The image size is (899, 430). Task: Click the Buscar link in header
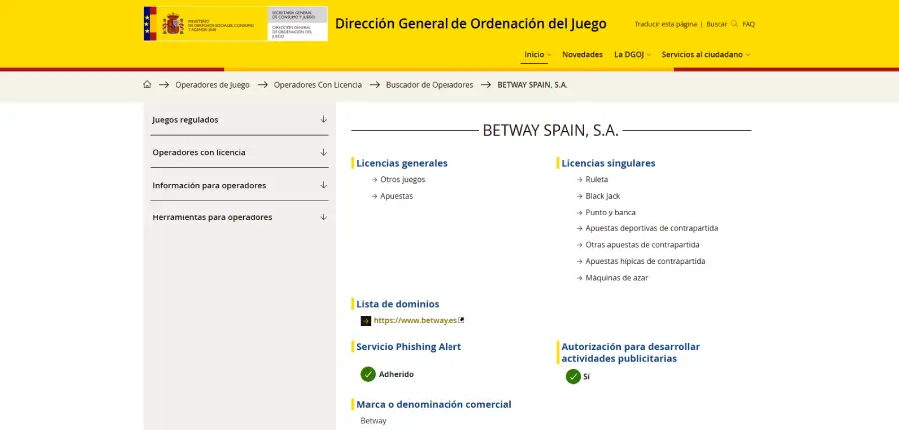tap(716, 24)
